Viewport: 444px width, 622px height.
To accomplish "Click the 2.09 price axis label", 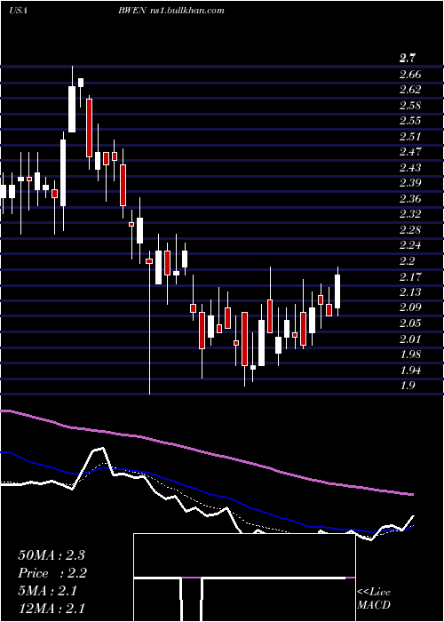I will point(410,307).
